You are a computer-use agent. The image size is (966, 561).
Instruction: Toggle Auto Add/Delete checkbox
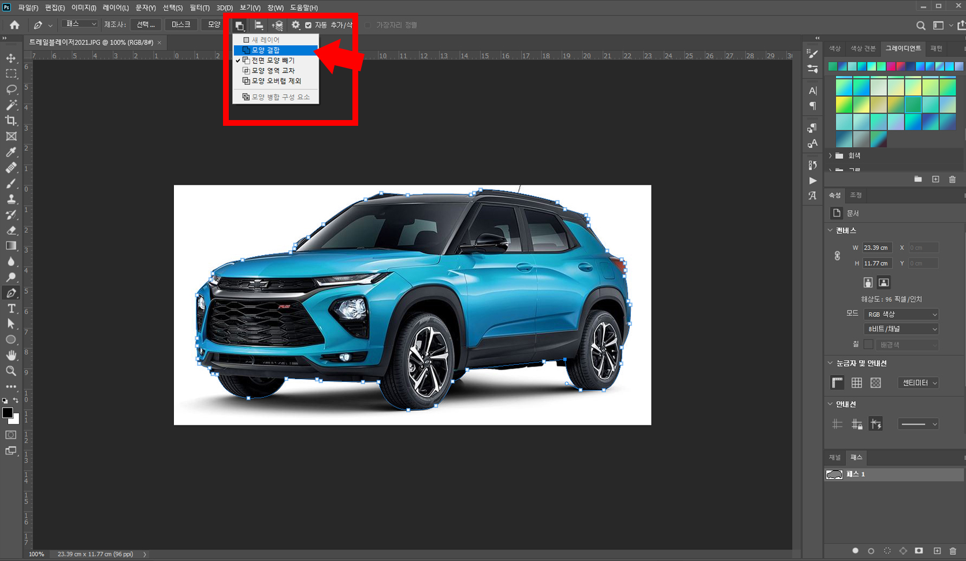308,25
